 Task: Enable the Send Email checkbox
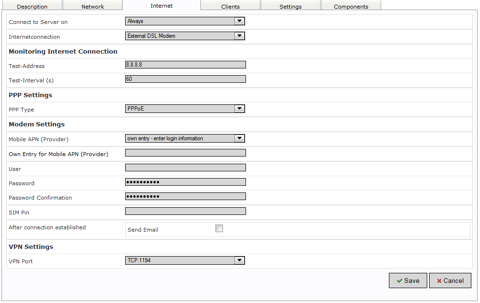coord(219,229)
